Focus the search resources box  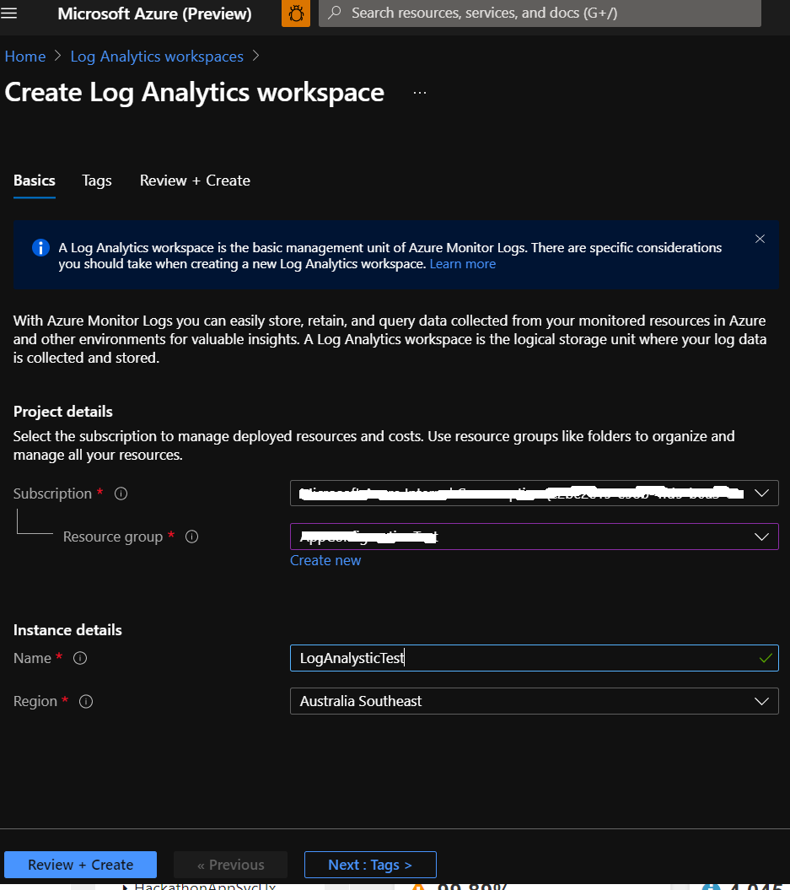point(540,13)
